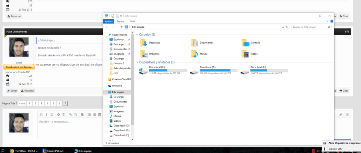
Task: Select Peliculas pendie folder in navigation pane
Action: click(x=120, y=68)
